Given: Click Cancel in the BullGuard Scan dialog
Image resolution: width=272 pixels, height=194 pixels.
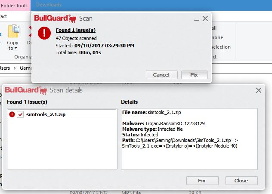Looking at the screenshot, I should pos(162,75).
